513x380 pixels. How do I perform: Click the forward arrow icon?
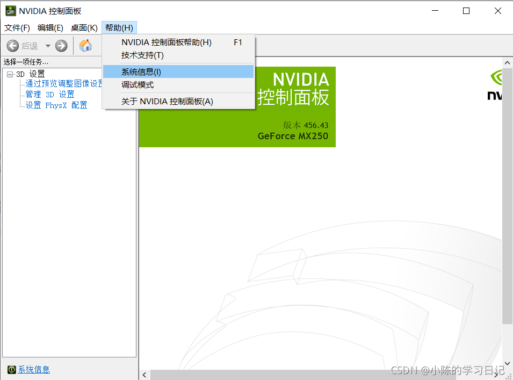pos(61,46)
